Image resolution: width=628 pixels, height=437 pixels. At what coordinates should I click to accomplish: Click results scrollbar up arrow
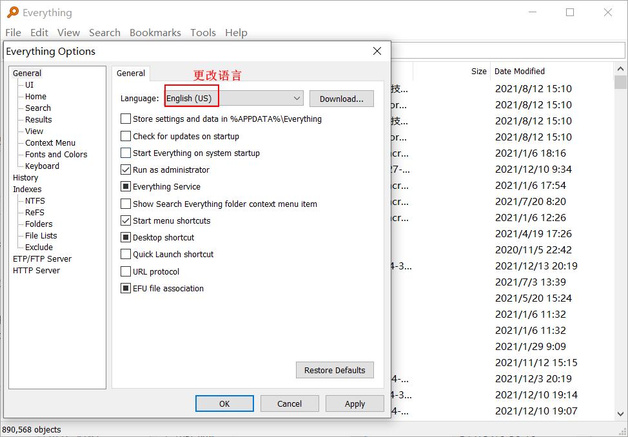(620, 69)
